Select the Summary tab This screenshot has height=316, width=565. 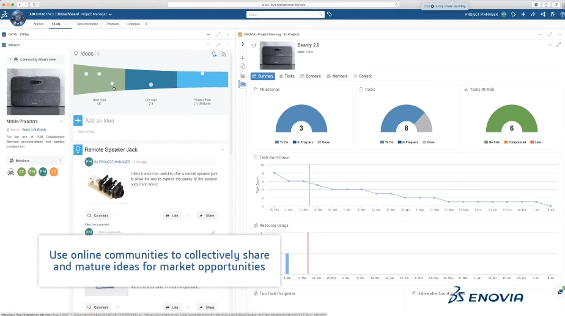[x=263, y=76]
